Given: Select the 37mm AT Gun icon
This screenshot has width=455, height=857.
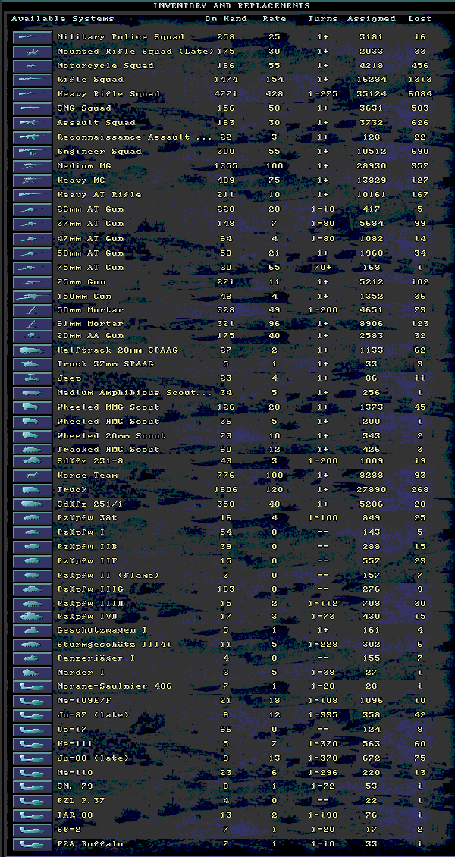Looking at the screenshot, I should coord(33,224).
